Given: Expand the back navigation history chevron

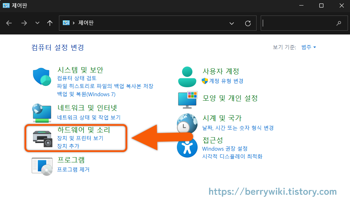Looking at the screenshot, I should [x=37, y=23].
